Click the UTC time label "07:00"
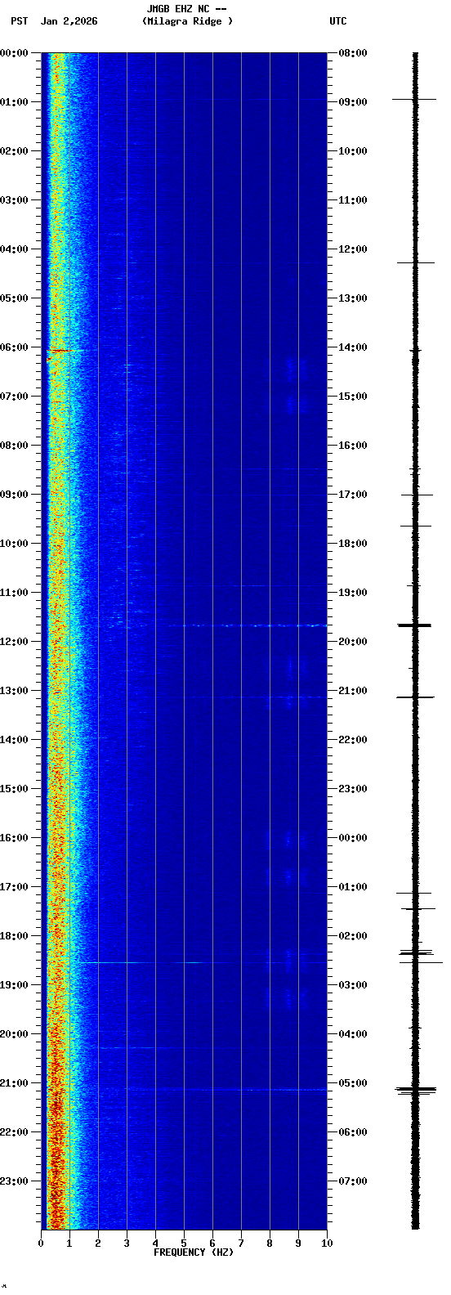 (353, 1181)
